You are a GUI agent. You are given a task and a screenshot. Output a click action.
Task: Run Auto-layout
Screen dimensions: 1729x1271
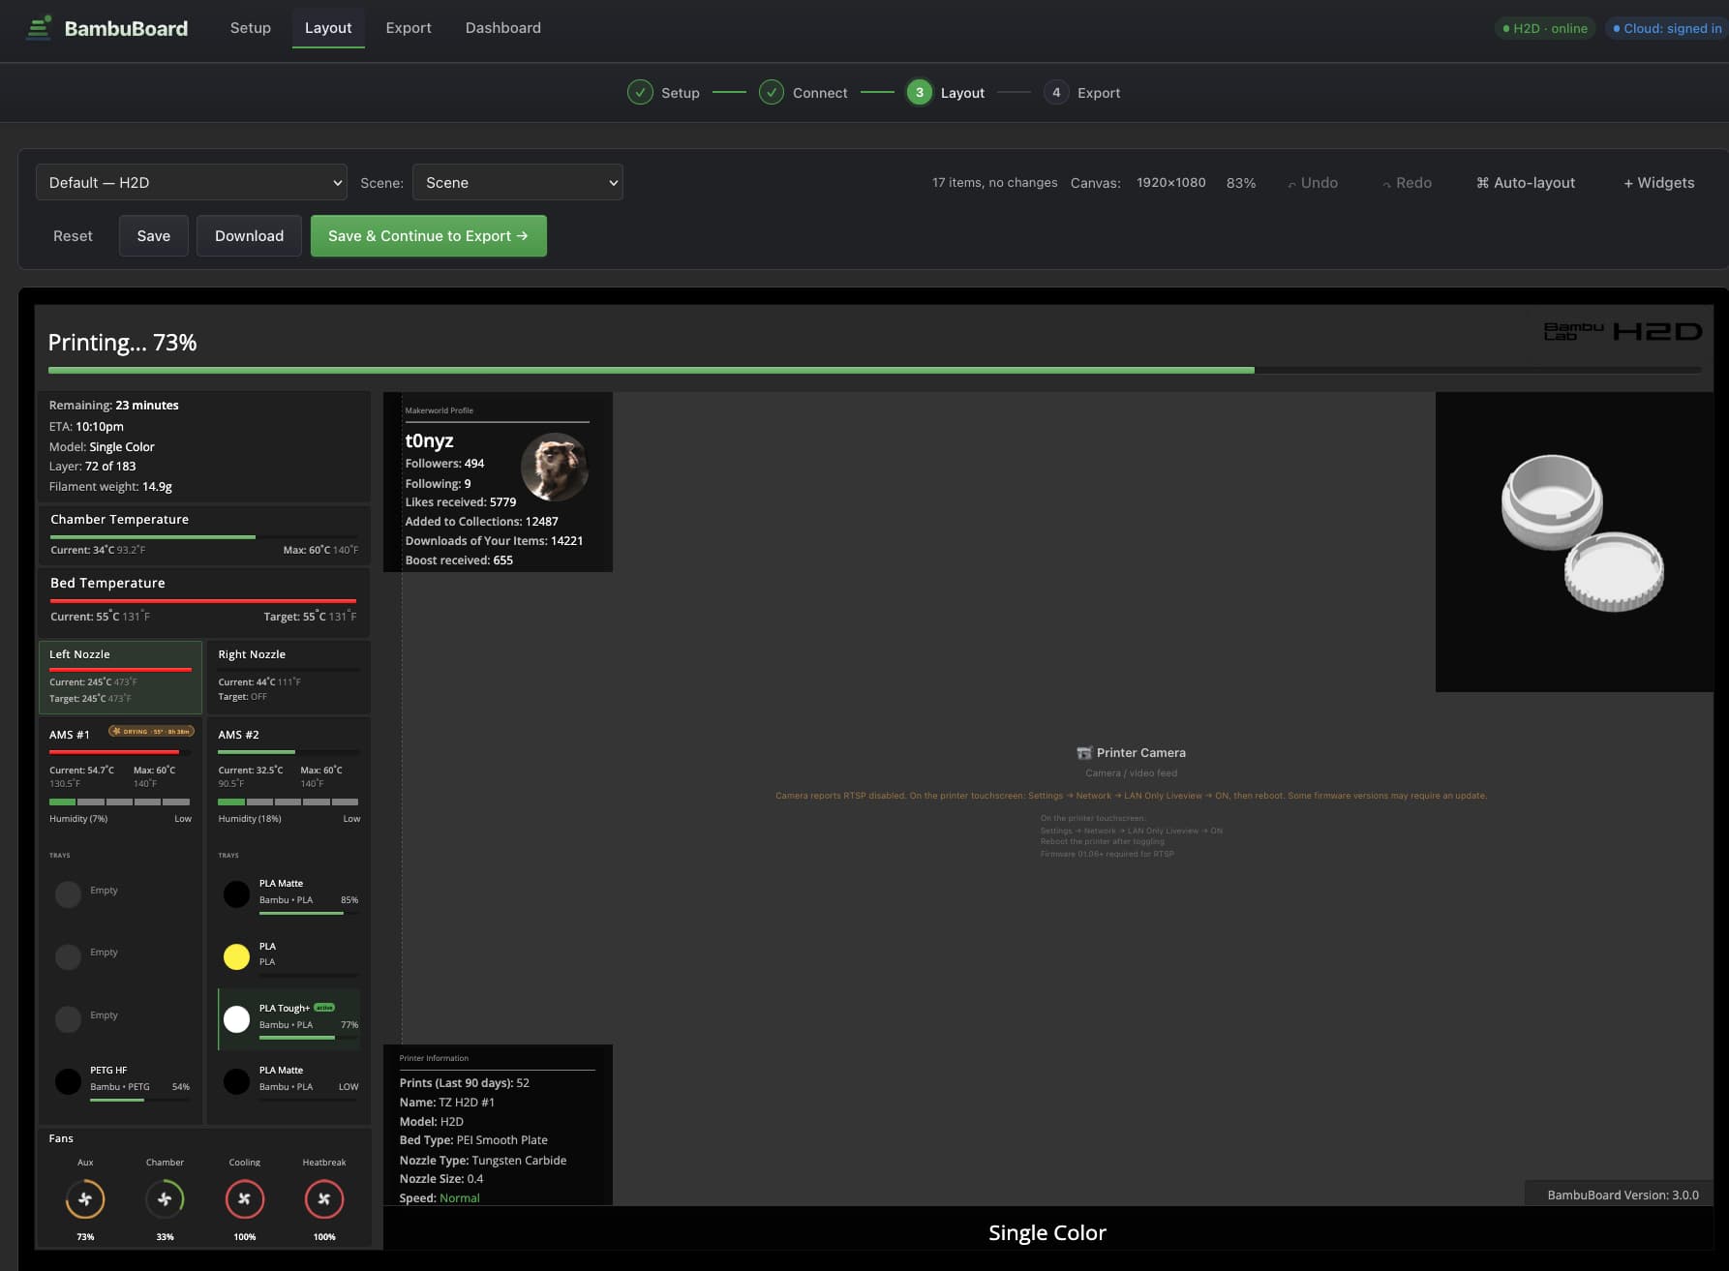point(1526,183)
